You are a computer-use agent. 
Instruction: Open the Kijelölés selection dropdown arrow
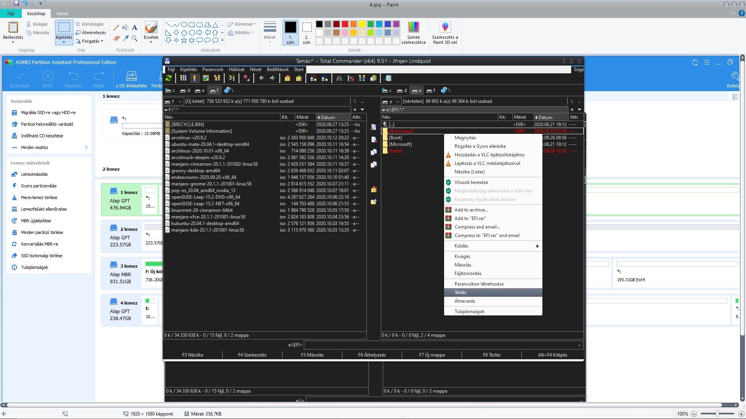click(x=64, y=42)
